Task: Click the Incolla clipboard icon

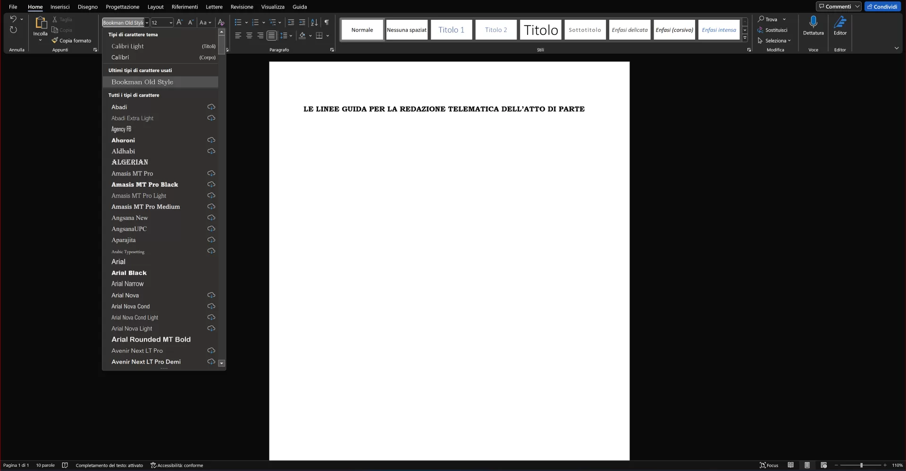Action: 40,23
